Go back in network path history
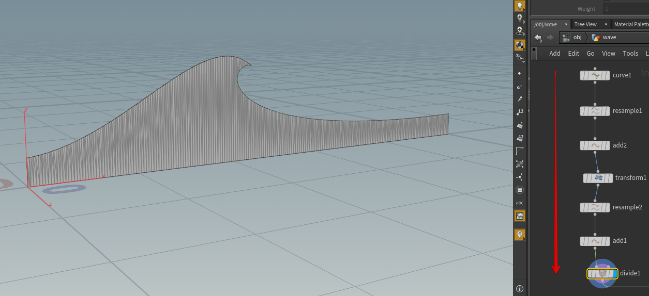649x296 pixels. tap(538, 38)
